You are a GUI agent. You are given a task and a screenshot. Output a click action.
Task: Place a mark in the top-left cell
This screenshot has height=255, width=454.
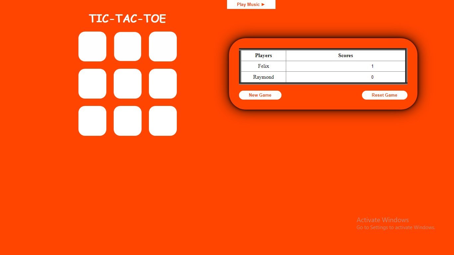pyautogui.click(x=92, y=46)
